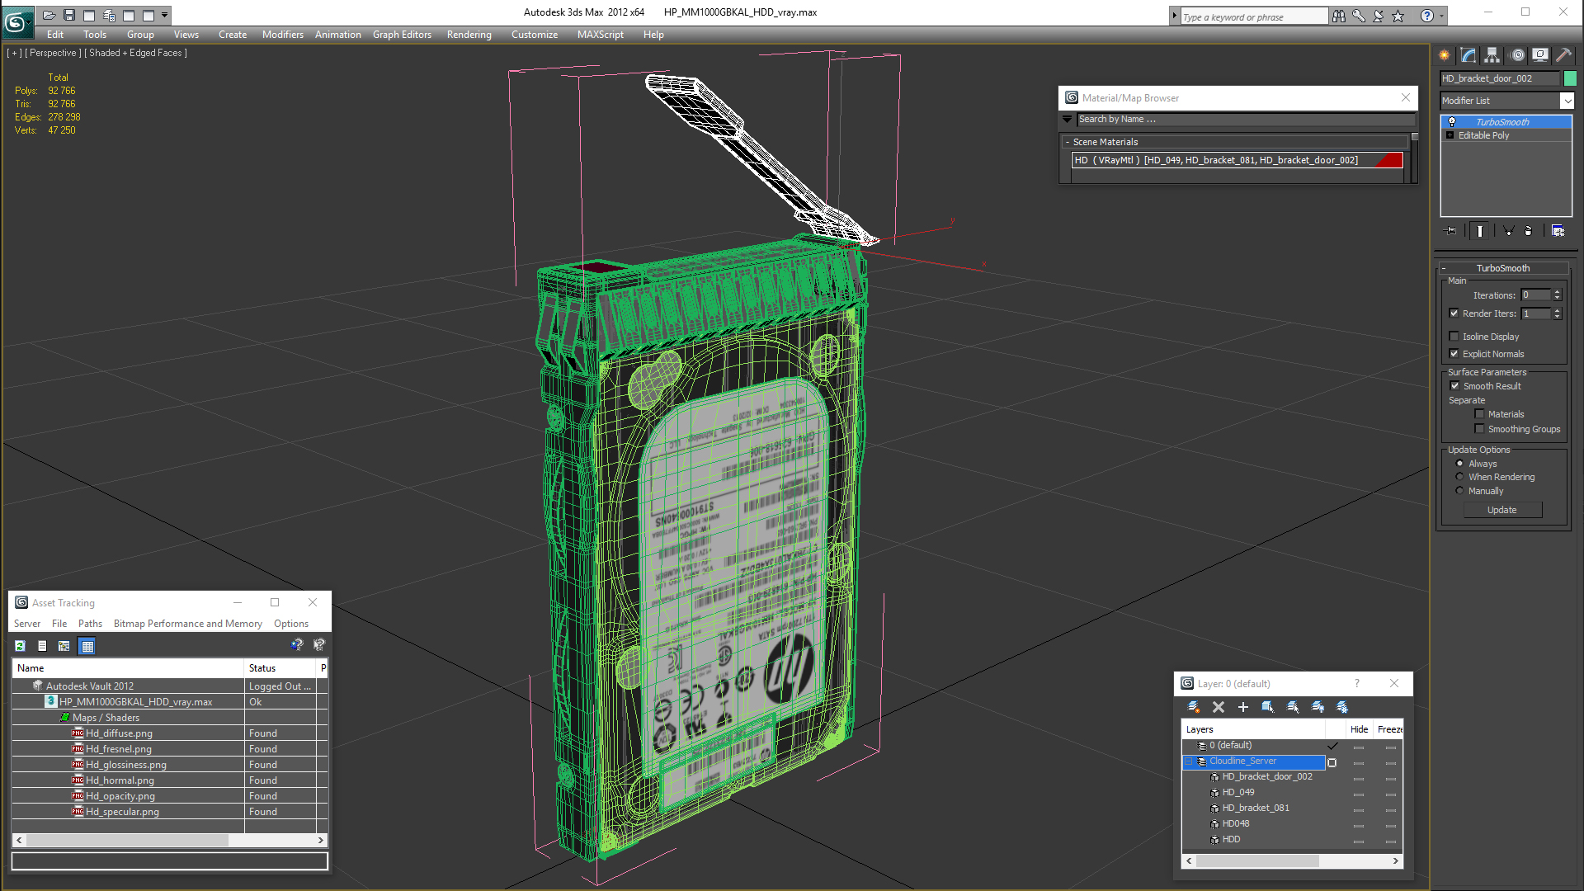Click Remove Modifier trash icon

click(x=1529, y=231)
